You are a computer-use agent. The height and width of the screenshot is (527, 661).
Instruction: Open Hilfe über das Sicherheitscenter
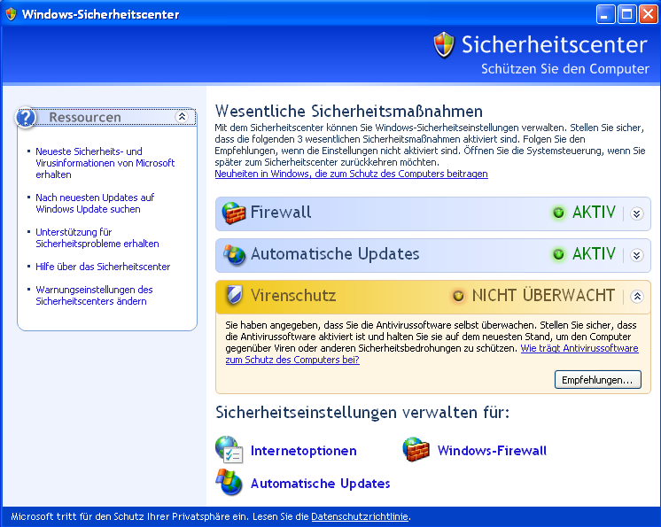(103, 267)
